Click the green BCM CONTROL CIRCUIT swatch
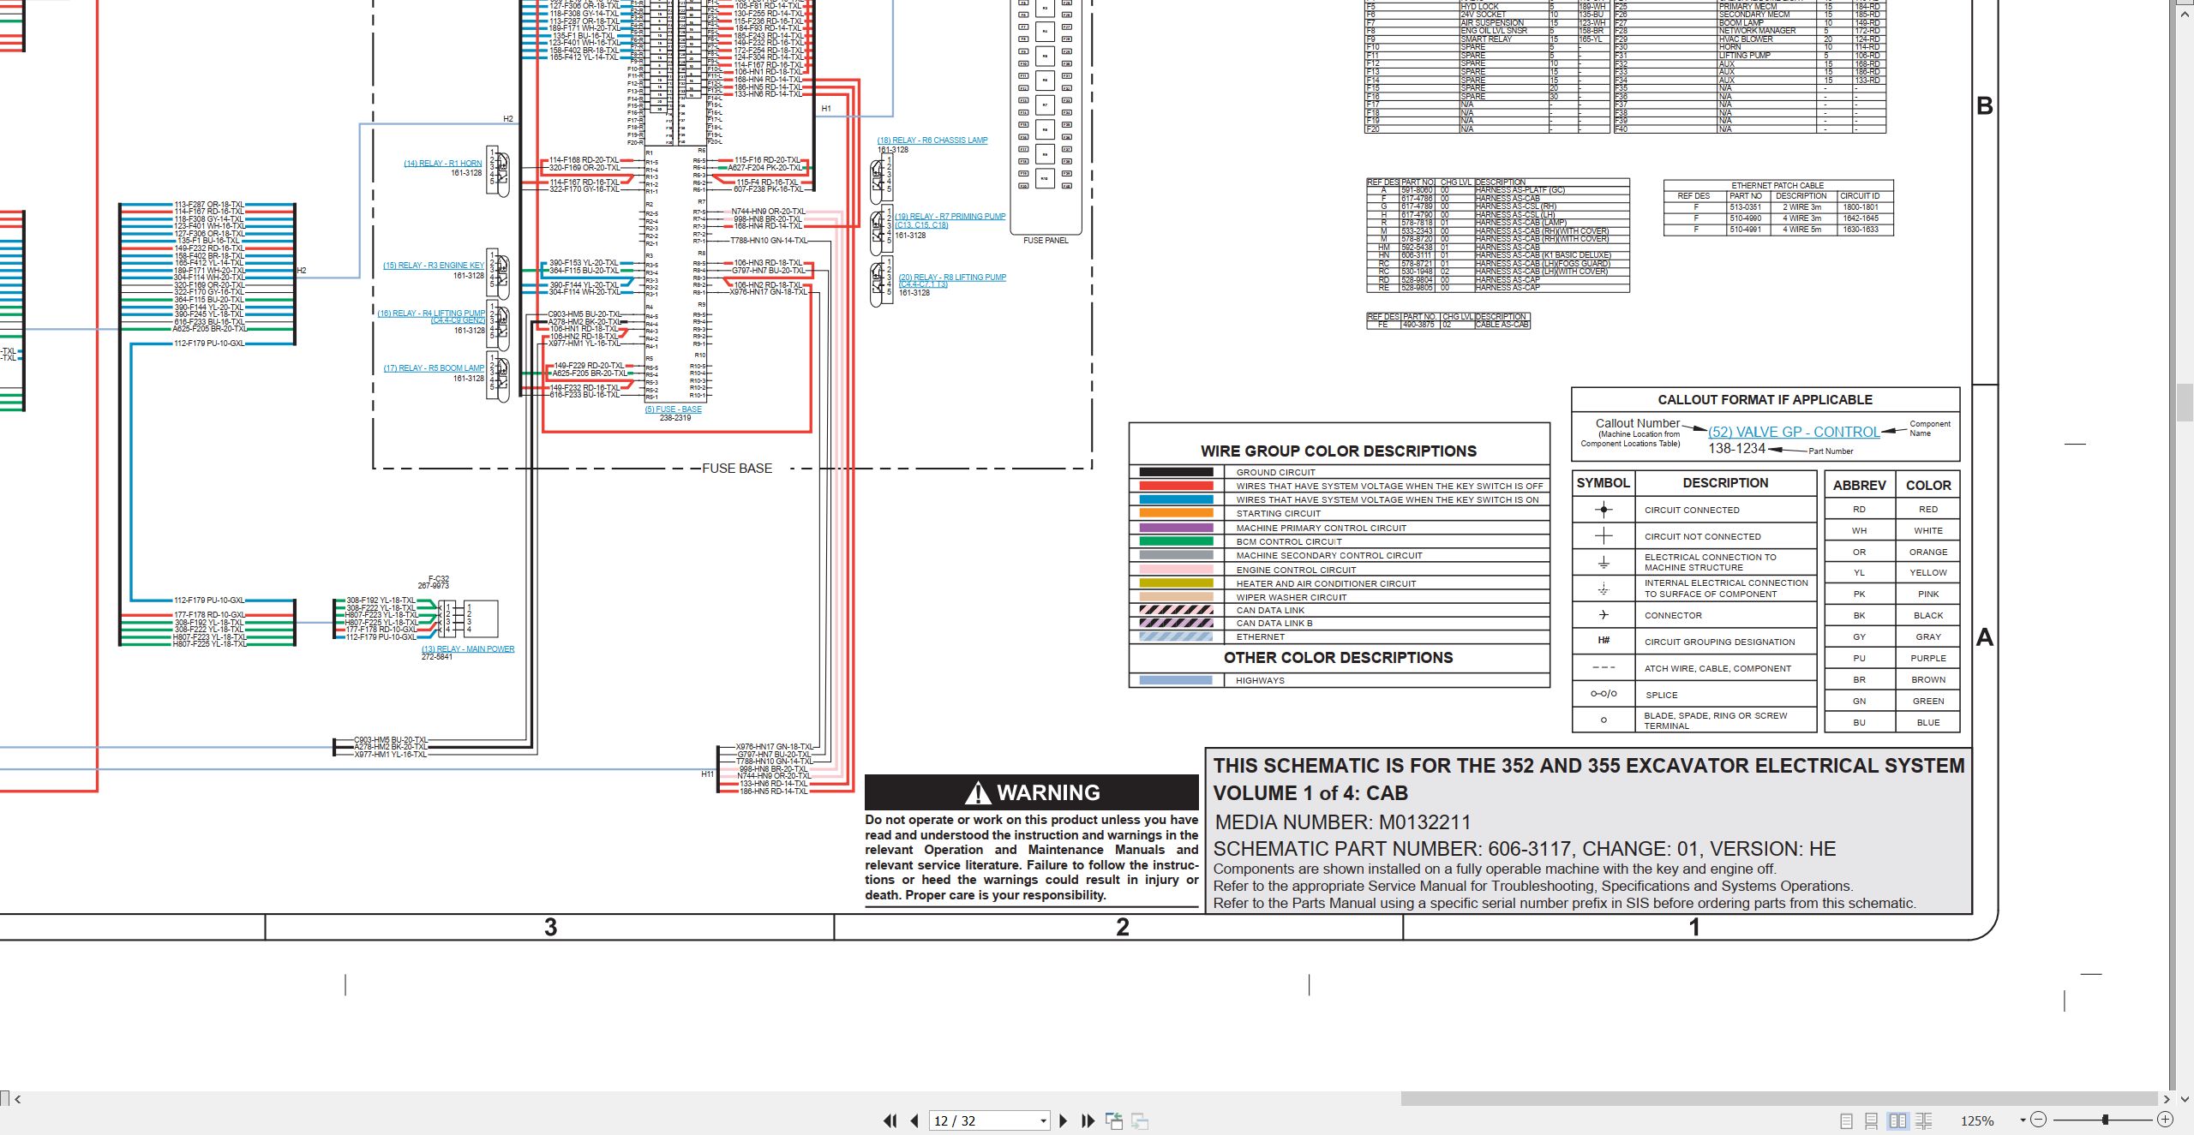The height and width of the screenshot is (1135, 2194). [1176, 541]
